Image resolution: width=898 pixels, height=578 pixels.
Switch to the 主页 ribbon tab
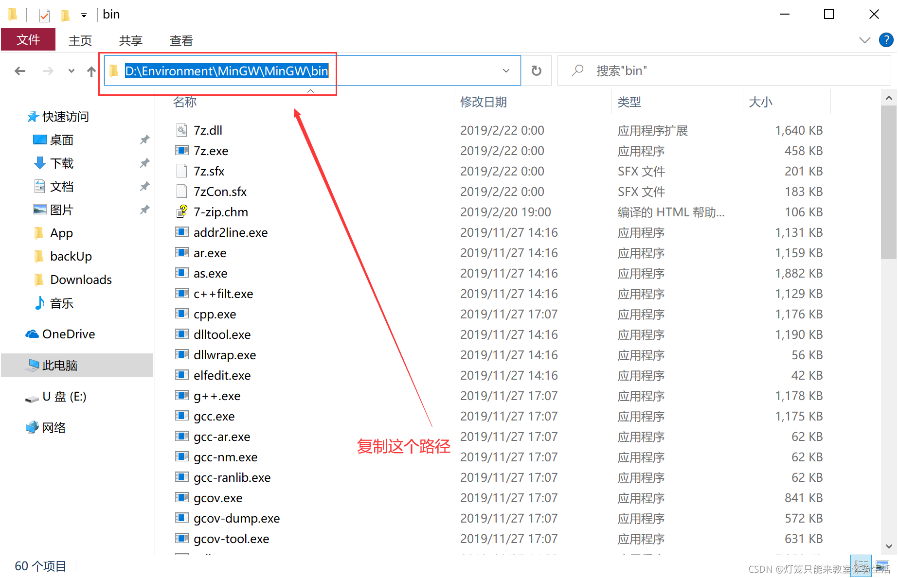80,40
